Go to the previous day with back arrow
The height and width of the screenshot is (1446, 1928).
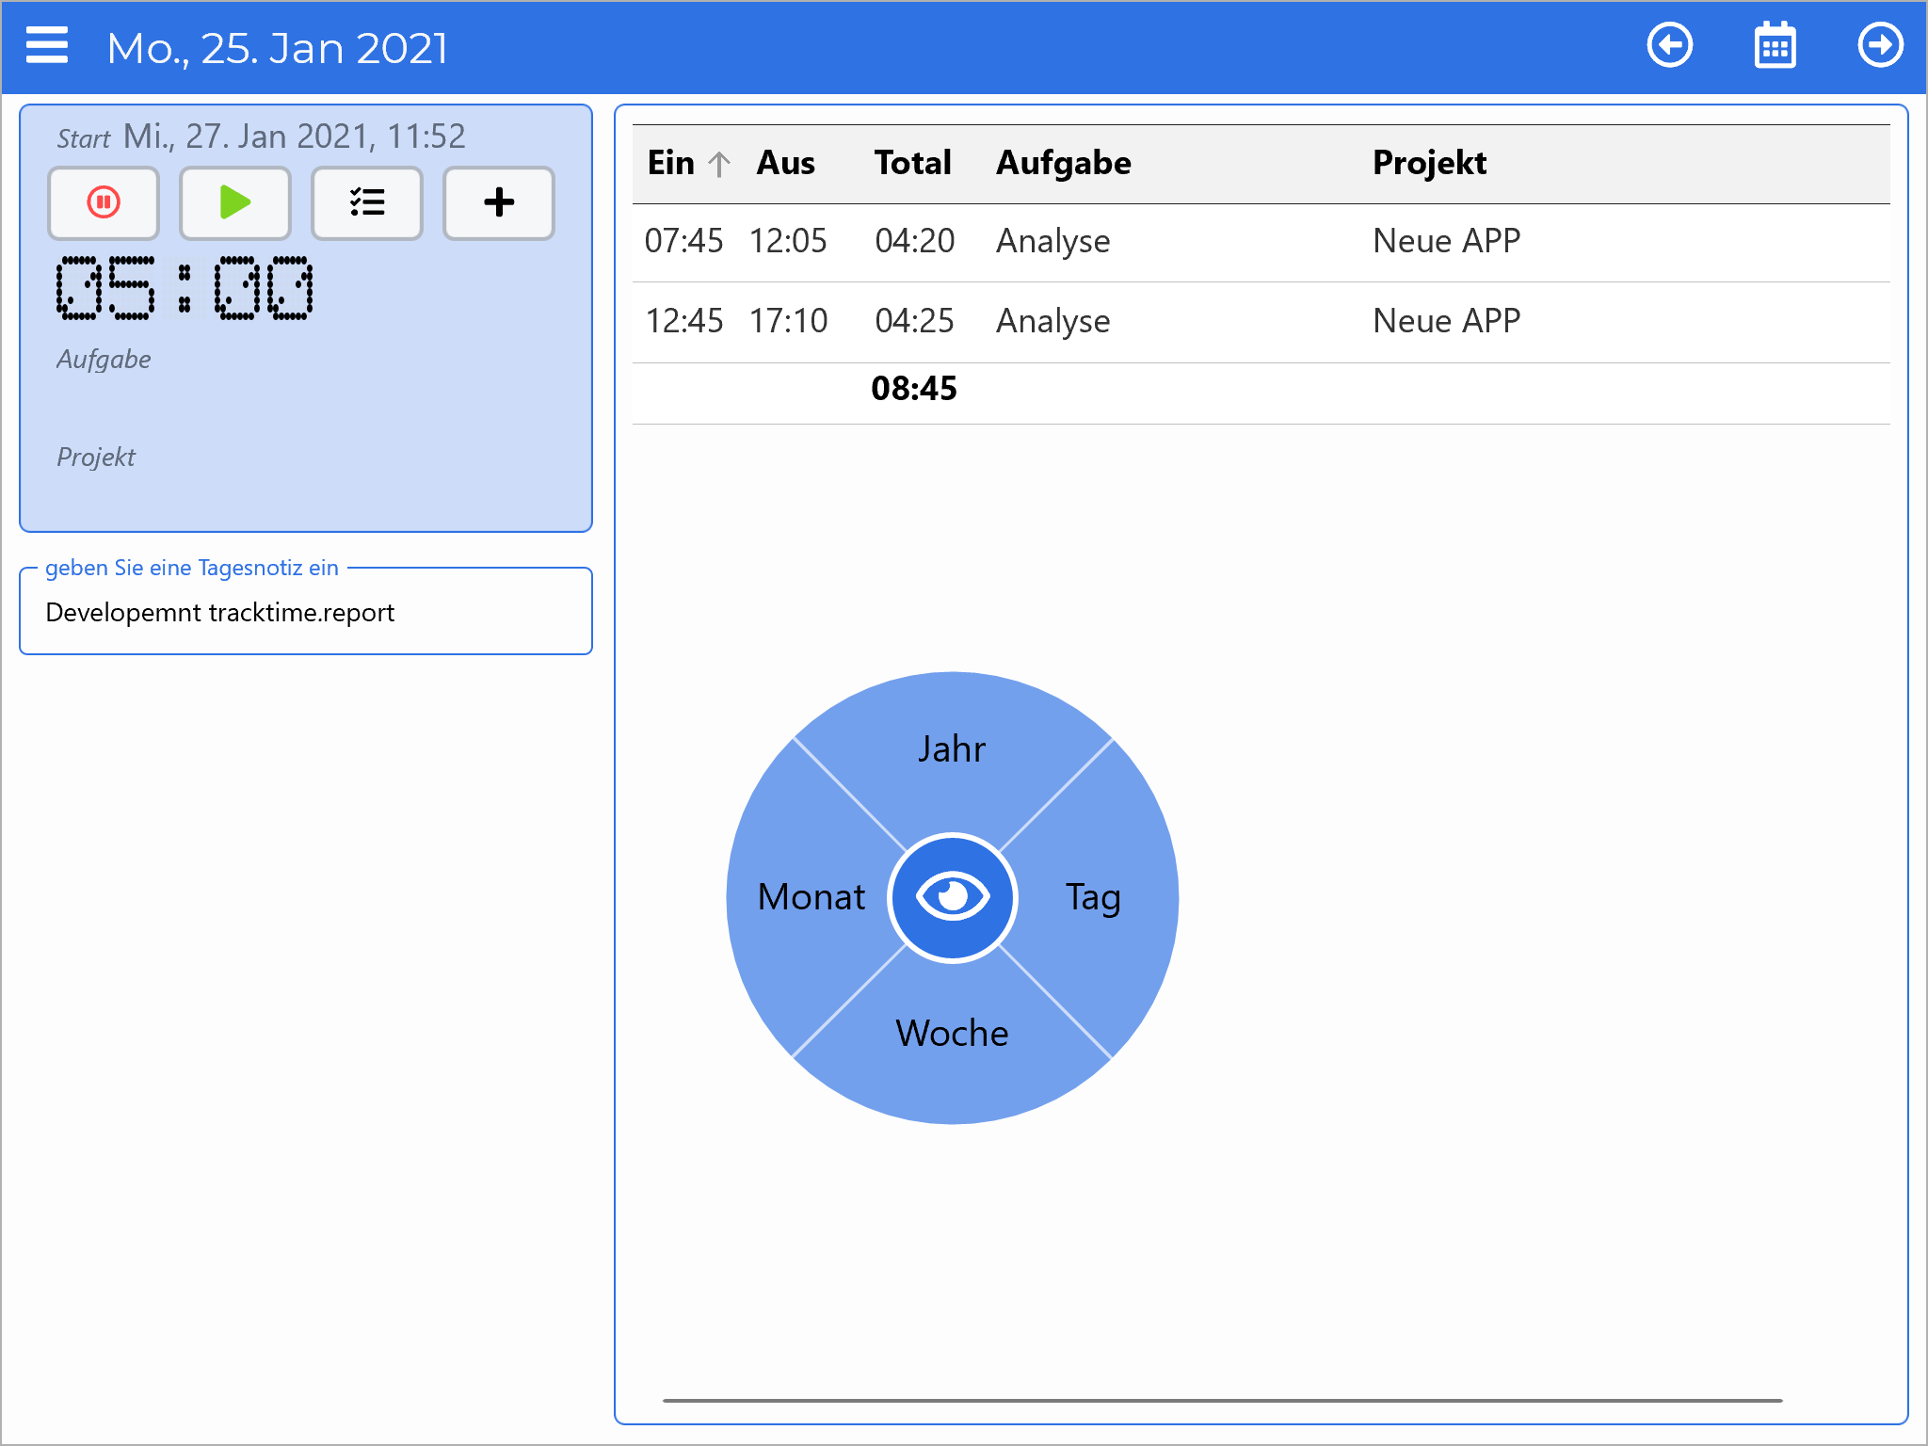click(x=1670, y=44)
